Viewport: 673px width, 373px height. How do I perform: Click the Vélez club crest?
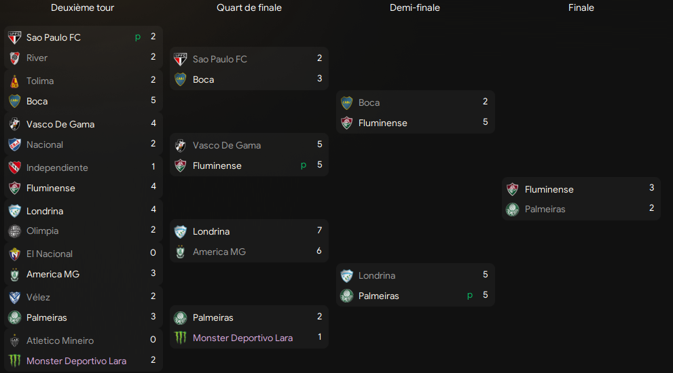(x=14, y=297)
